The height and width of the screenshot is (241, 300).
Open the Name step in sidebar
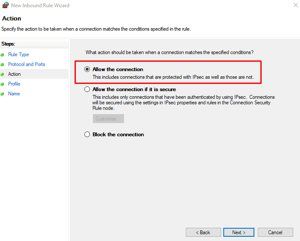pos(14,94)
